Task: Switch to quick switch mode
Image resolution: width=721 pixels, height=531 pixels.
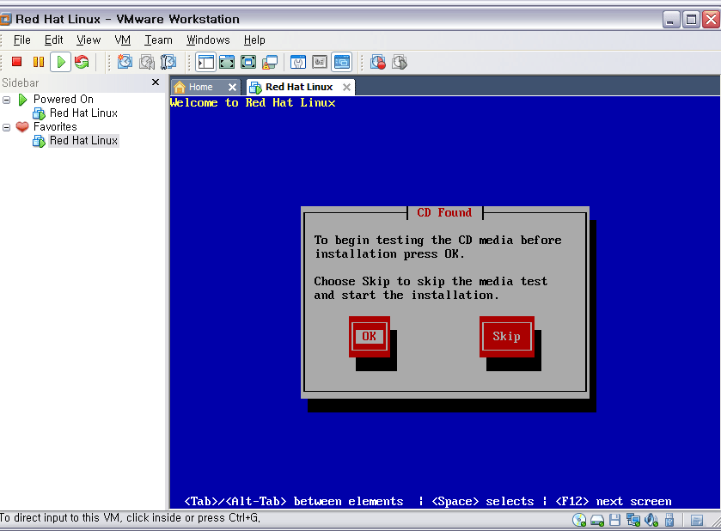Action: point(227,62)
